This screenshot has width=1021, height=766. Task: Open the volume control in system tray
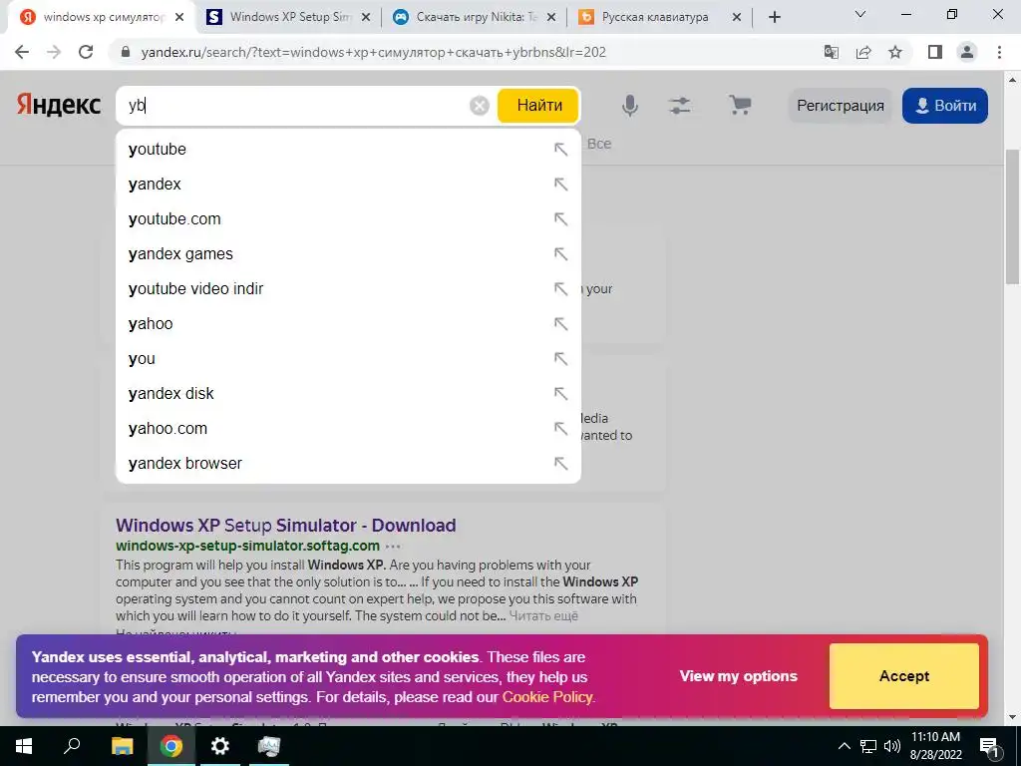tap(892, 746)
